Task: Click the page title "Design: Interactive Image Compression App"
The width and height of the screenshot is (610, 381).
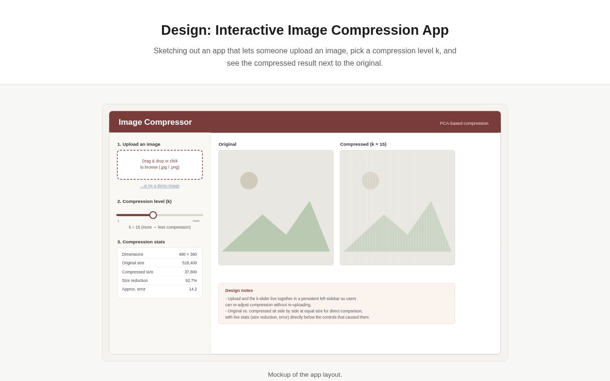Action: [x=305, y=30]
